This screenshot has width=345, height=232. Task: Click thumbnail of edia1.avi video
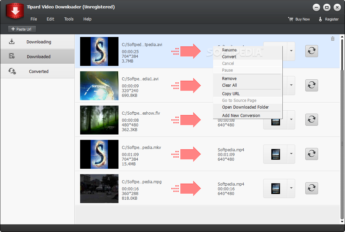99,86
